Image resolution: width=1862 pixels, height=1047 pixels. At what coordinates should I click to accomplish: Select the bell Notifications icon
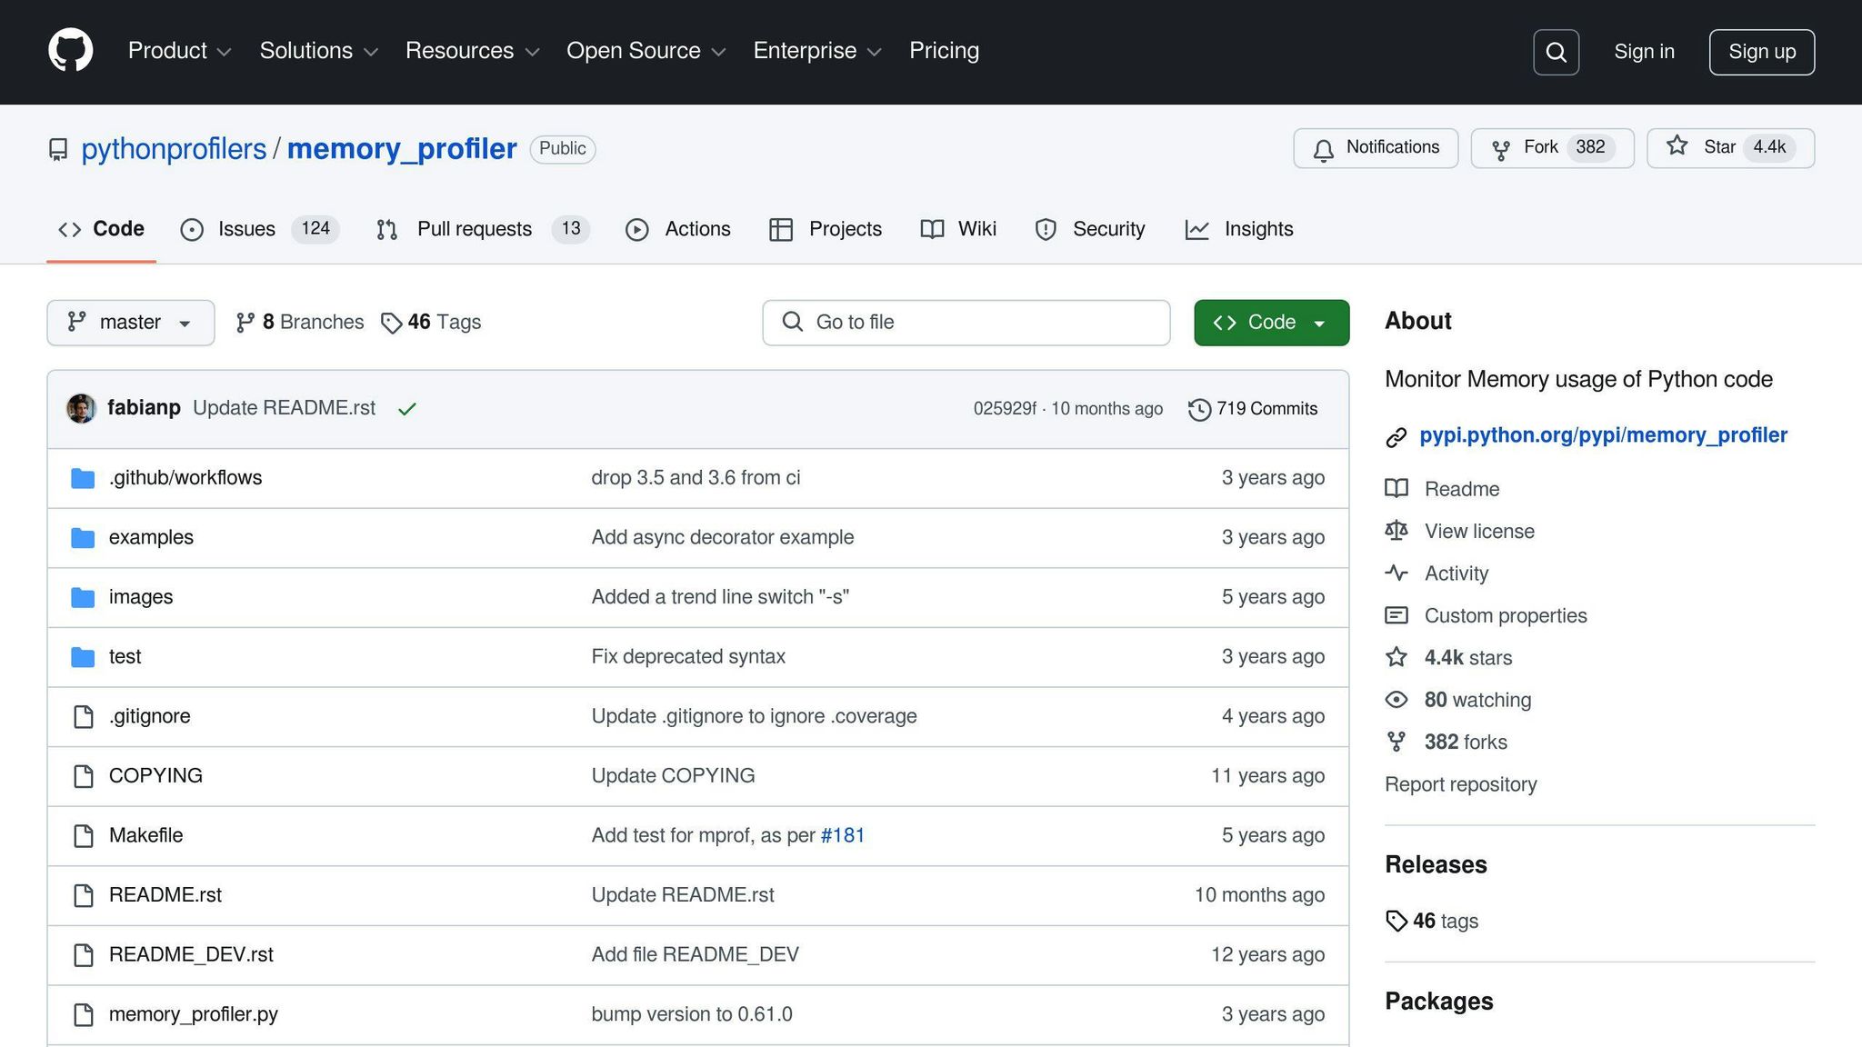pyautogui.click(x=1324, y=147)
